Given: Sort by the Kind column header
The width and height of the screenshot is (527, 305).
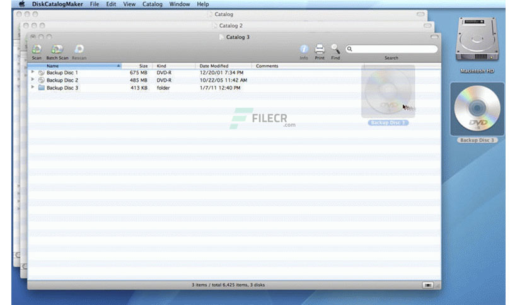Looking at the screenshot, I should [174, 66].
